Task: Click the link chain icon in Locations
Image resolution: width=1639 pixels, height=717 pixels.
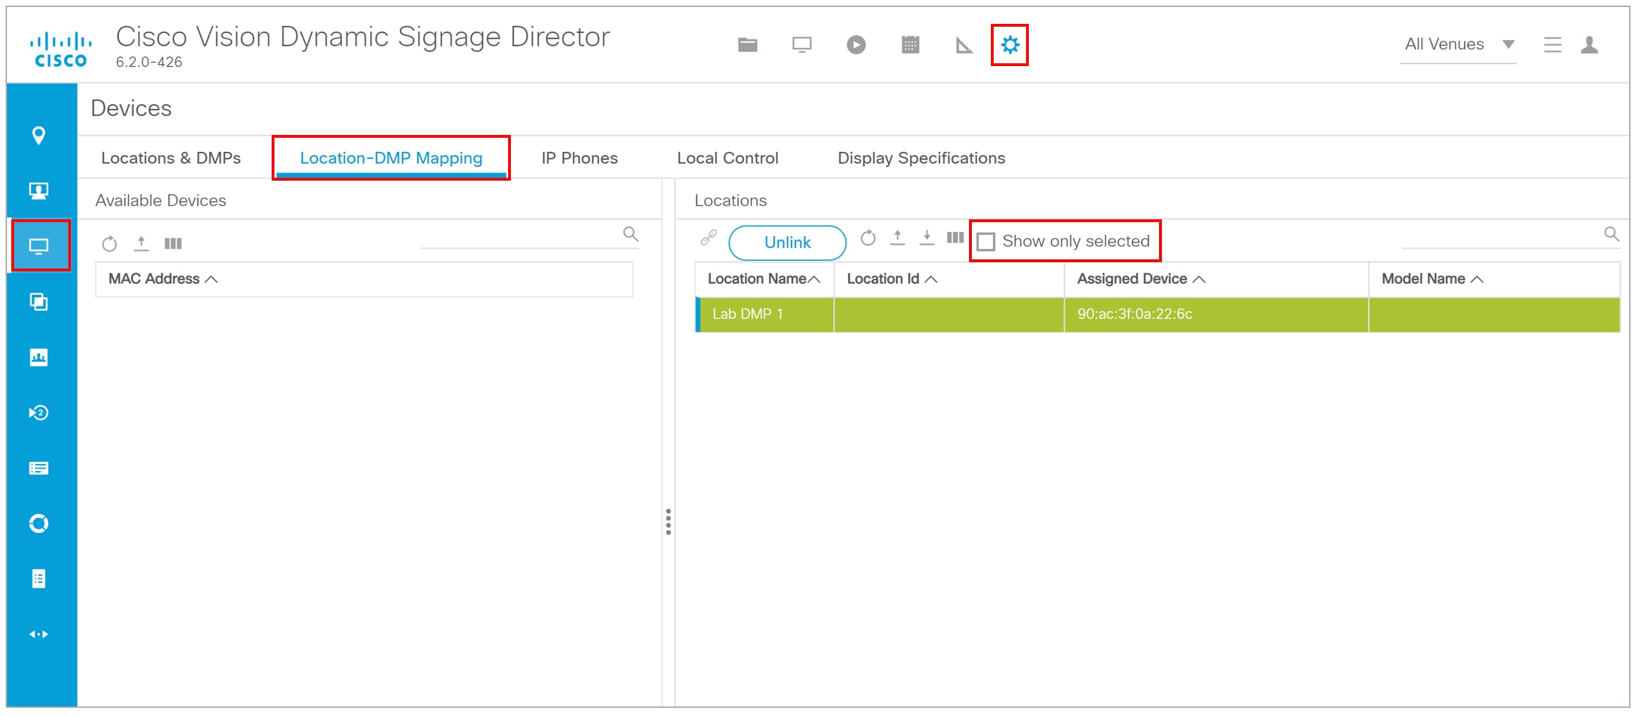Action: click(x=709, y=238)
